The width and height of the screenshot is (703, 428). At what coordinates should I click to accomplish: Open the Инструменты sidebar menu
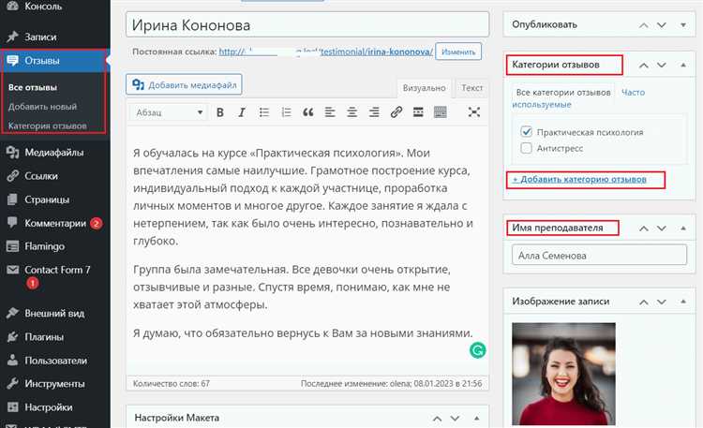[54, 384]
